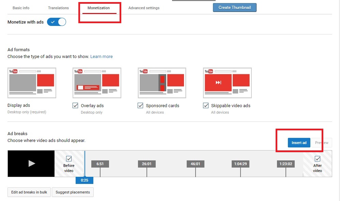The height and width of the screenshot is (201, 340).
Task: Click the Insert ad button
Action: point(299,143)
